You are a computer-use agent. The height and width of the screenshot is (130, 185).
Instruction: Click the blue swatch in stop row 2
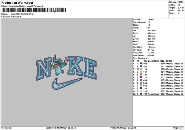[141, 66]
